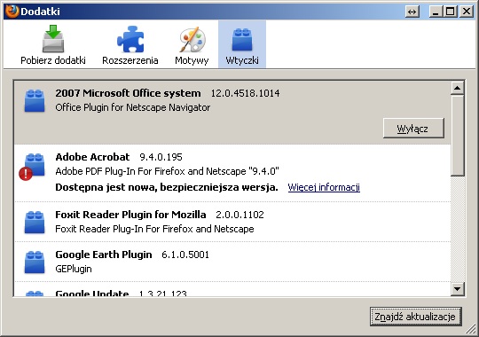The width and height of the screenshot is (479, 337).
Task: Open the Pobierz dodatki section
Action: point(53,44)
